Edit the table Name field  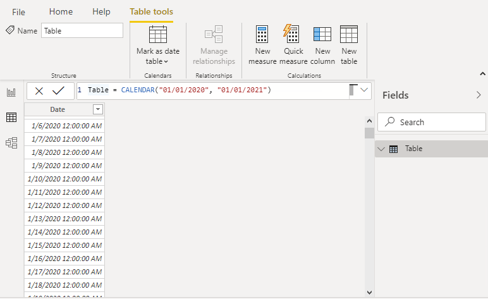[x=82, y=30]
